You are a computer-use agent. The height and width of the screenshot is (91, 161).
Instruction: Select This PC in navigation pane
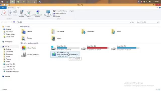pyautogui.click(x=7, y=47)
